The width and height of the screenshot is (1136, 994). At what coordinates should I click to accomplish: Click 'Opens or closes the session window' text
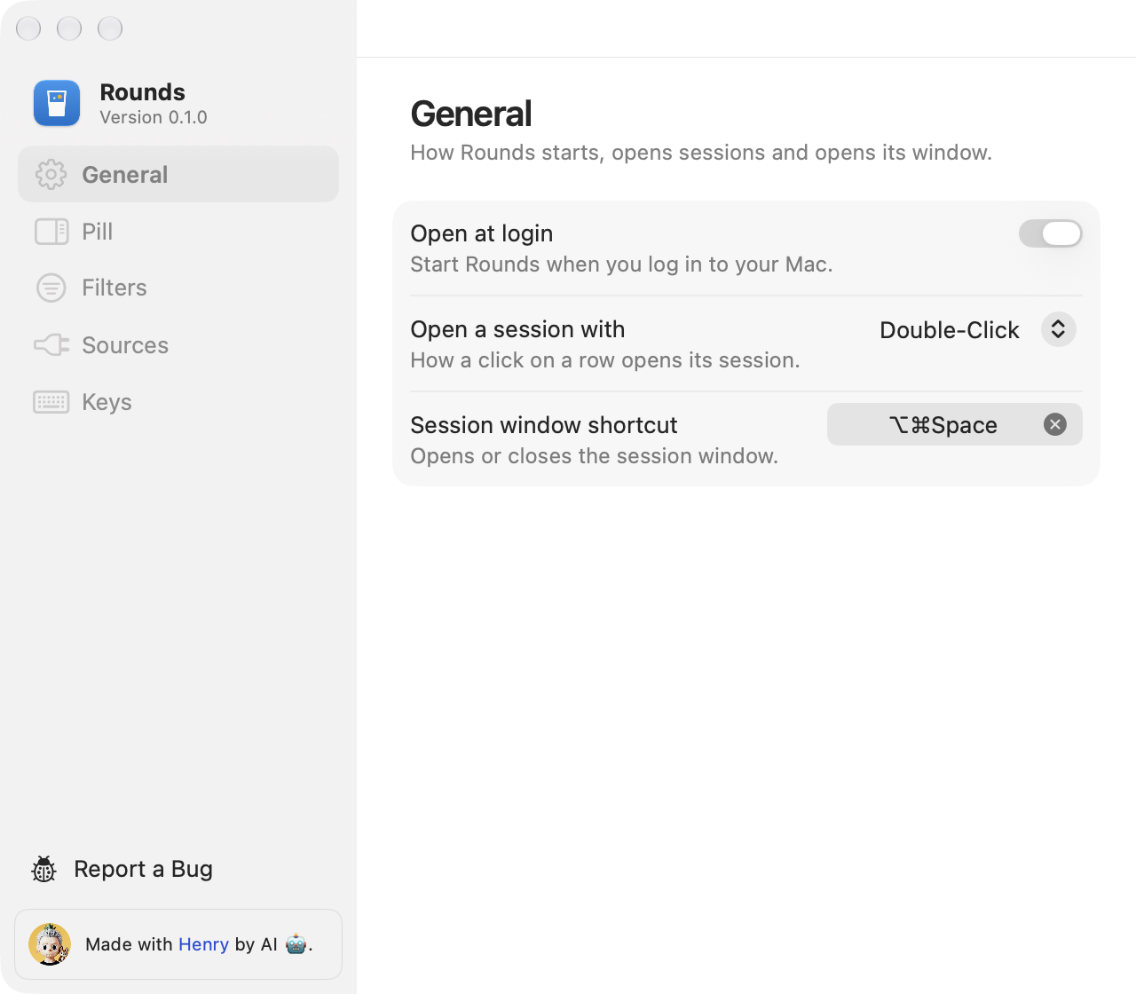click(595, 456)
